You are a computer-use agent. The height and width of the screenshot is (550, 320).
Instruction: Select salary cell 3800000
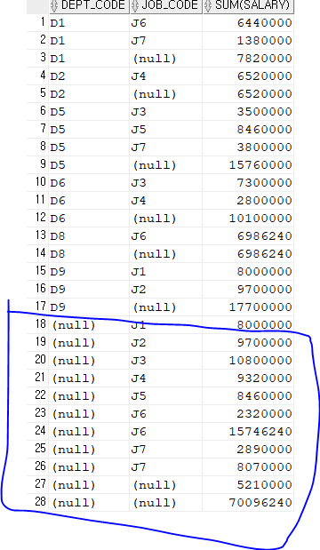265,147
